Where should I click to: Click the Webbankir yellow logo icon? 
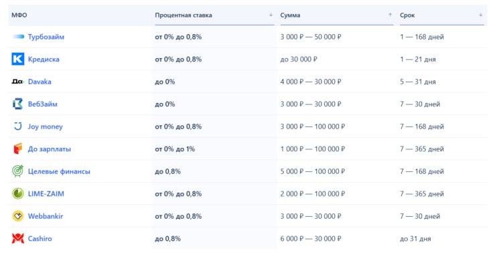pyautogui.click(x=18, y=216)
